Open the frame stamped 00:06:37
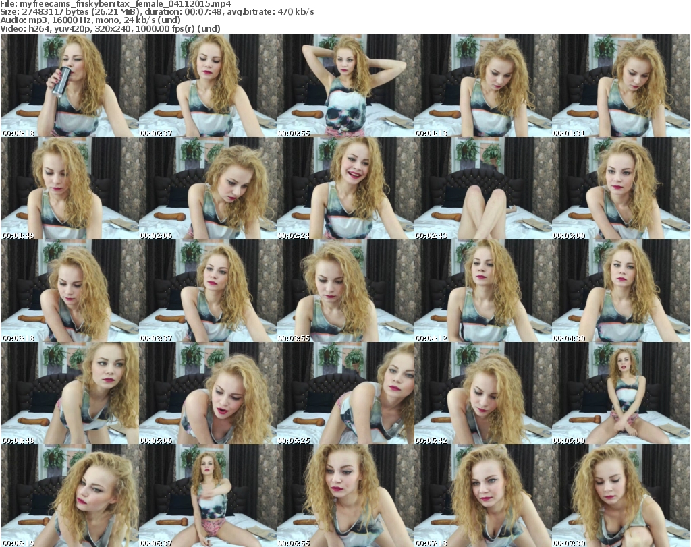 pyautogui.click(x=208, y=496)
